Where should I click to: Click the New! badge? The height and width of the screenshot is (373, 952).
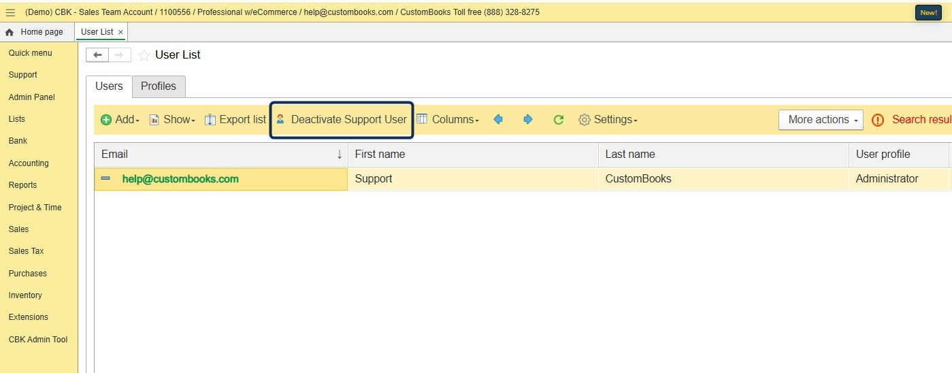(x=928, y=13)
